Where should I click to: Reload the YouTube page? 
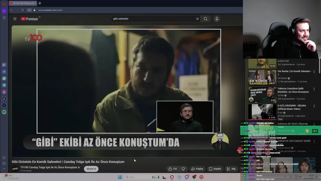(x=23, y=10)
